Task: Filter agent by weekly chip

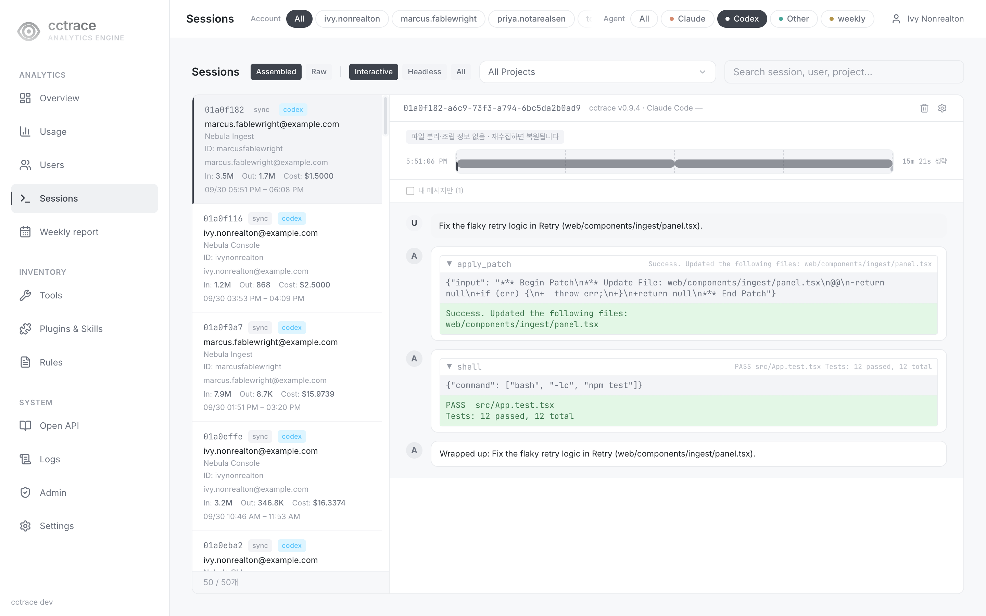Action: (847, 19)
